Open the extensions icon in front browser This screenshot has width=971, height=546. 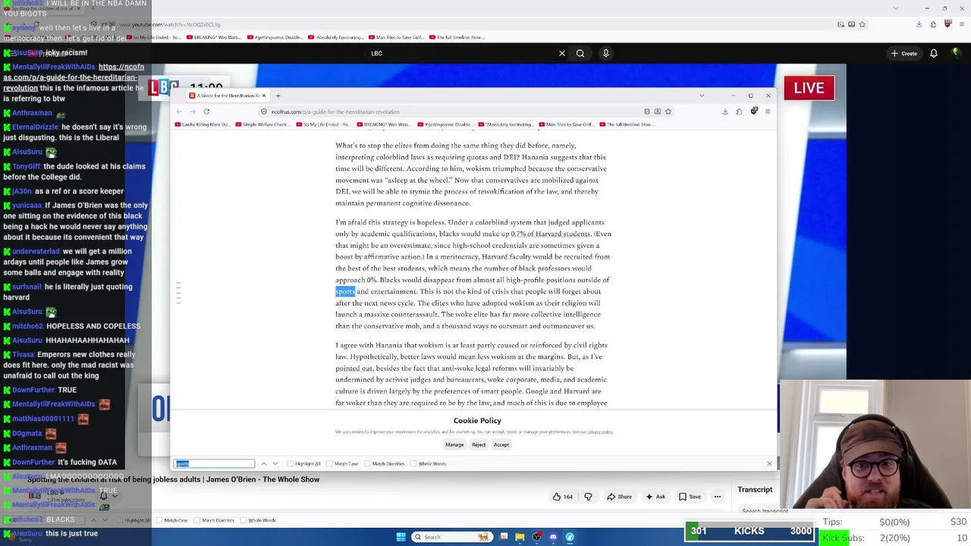(x=740, y=111)
